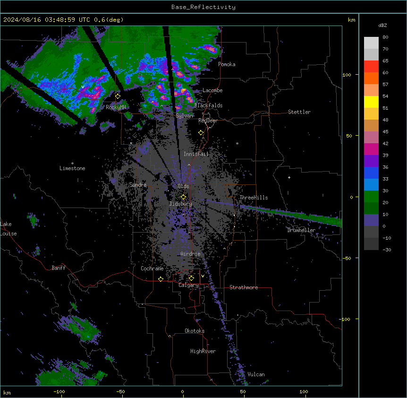Click the yellow diamond marker below Cochrane

click(x=161, y=279)
